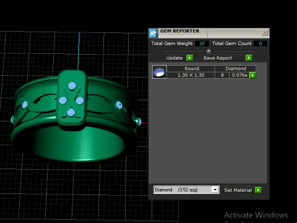Click the Set Material label
The width and height of the screenshot is (297, 223).
238,190
